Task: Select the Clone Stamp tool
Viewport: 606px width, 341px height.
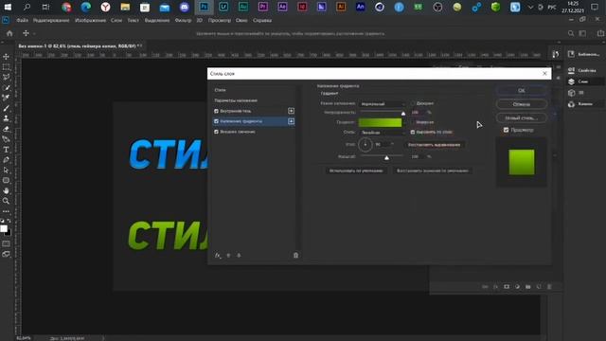Action: (x=6, y=118)
